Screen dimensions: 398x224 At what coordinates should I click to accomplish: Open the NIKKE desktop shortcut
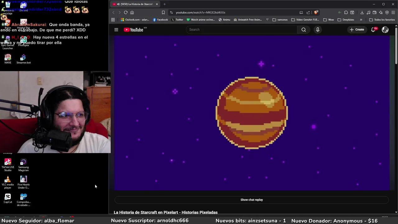point(8,59)
